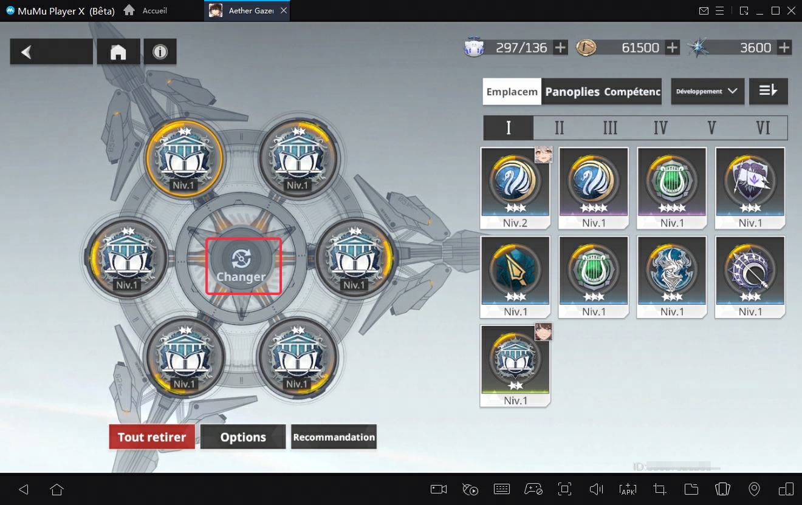Switch to the Compétenc tab
The image size is (802, 505).
coord(632,92)
